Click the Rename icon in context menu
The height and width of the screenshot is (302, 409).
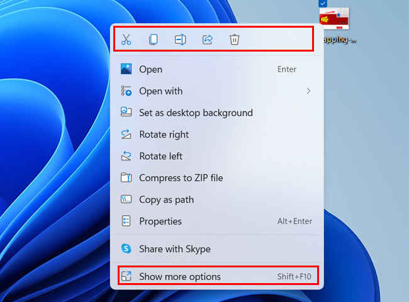click(180, 40)
